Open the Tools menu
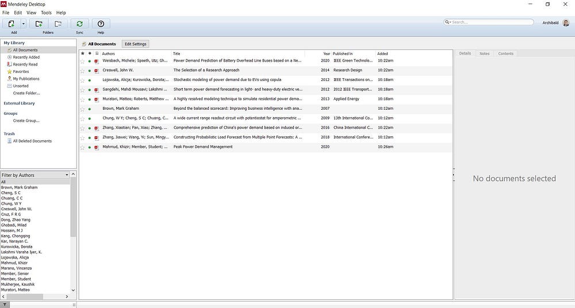This screenshot has width=575, height=308. (46, 13)
